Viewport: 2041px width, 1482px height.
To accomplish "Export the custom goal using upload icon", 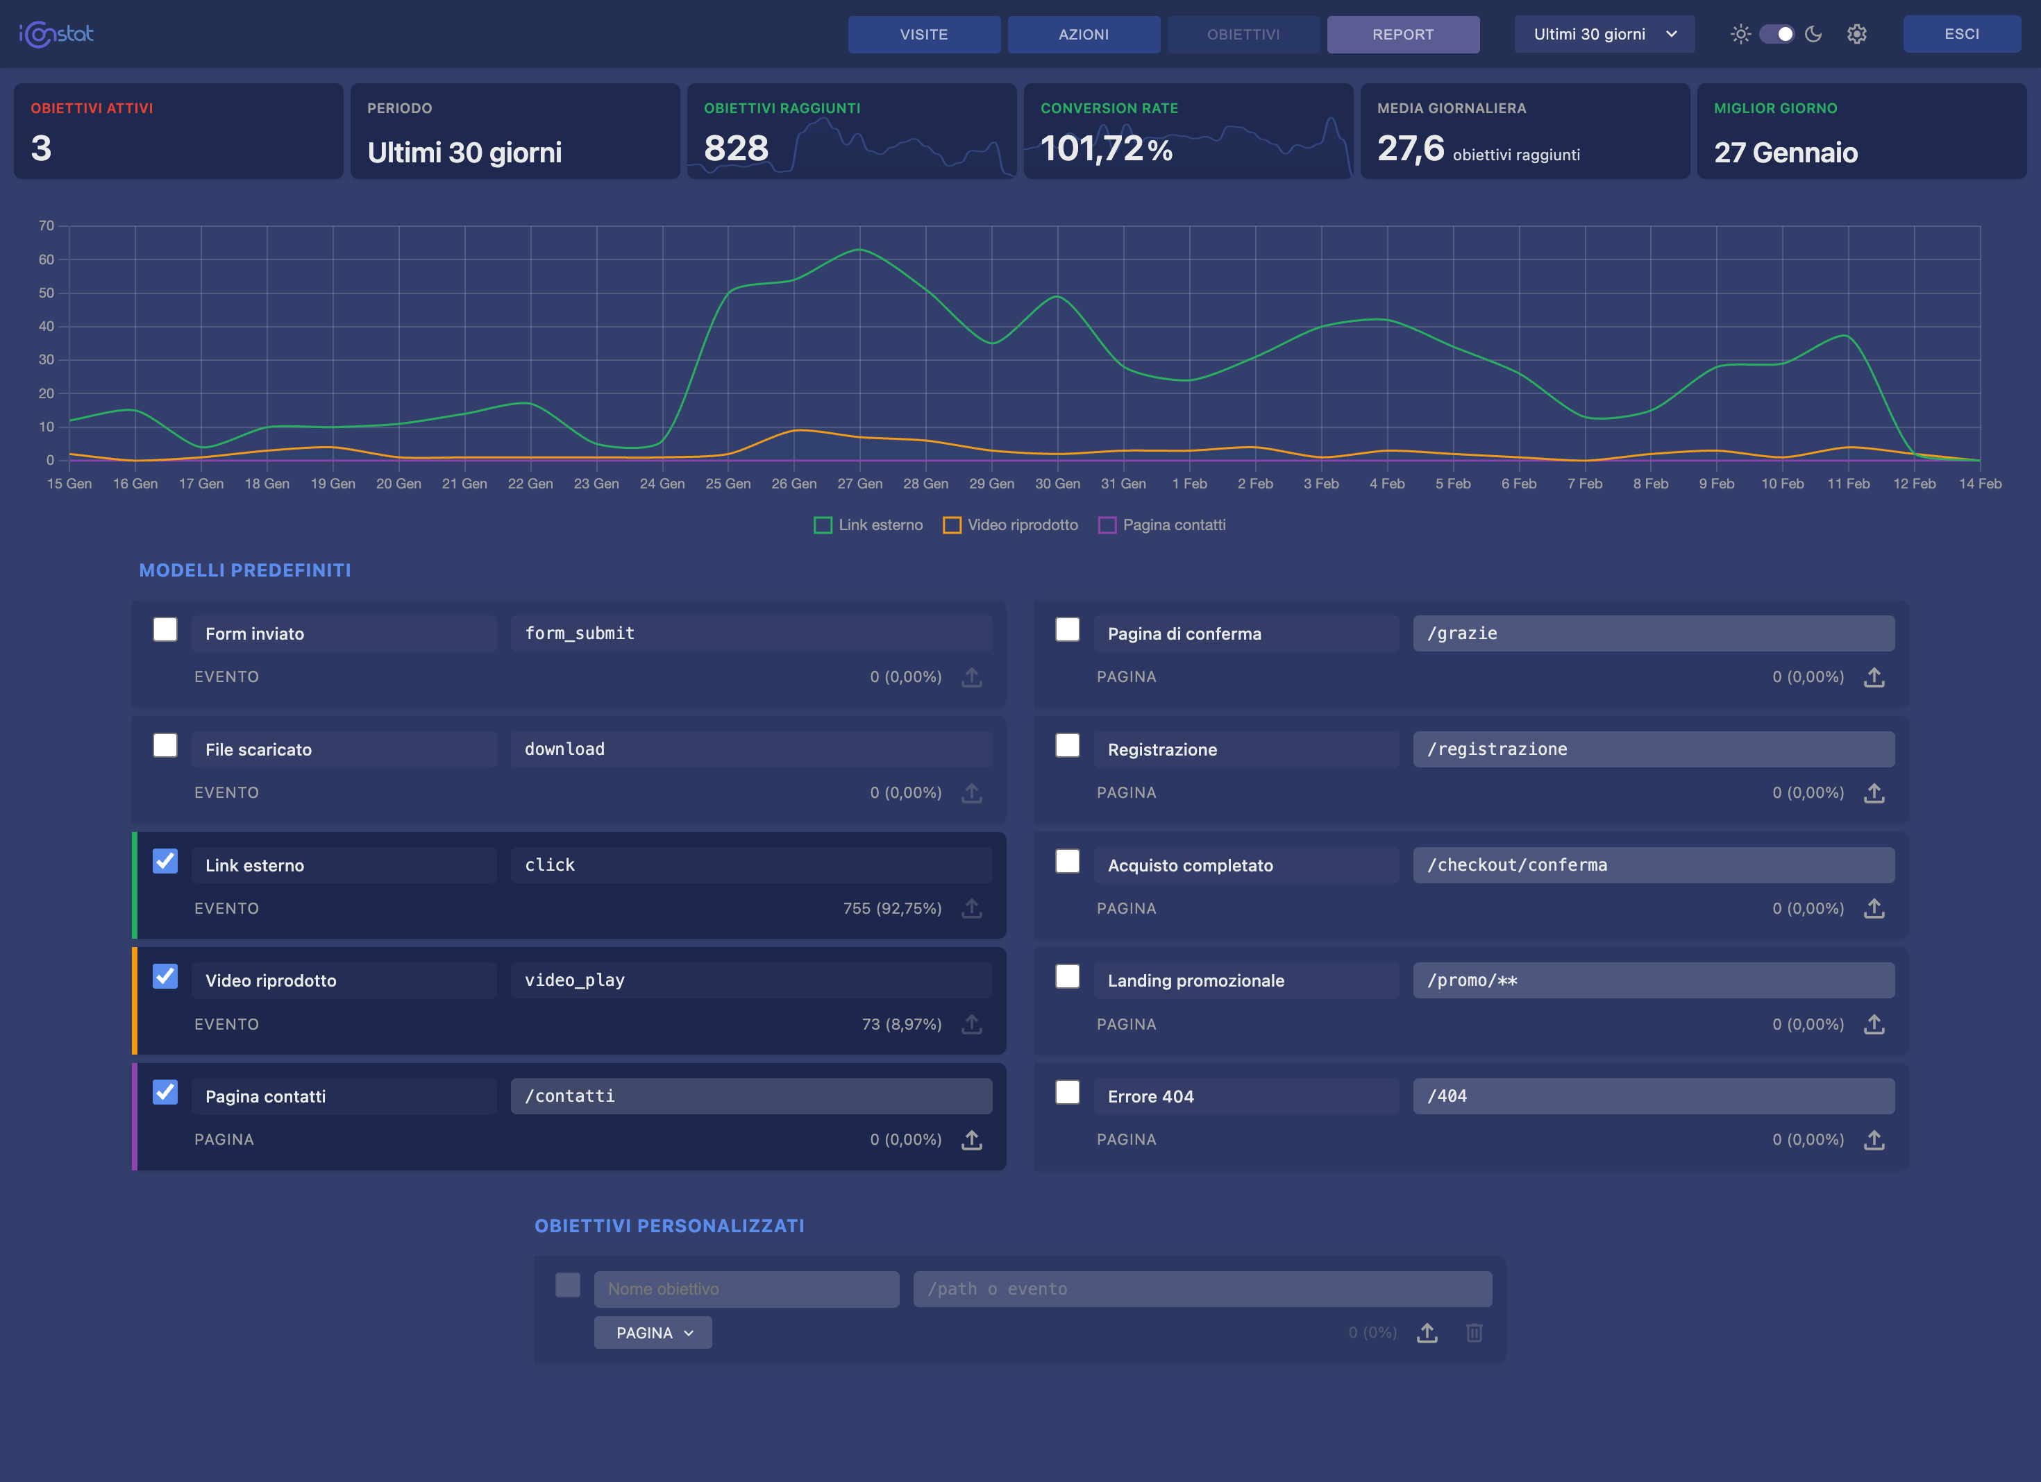I will point(1428,1333).
